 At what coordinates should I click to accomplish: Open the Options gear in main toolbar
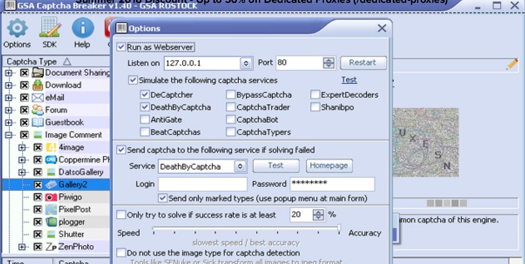(17, 28)
